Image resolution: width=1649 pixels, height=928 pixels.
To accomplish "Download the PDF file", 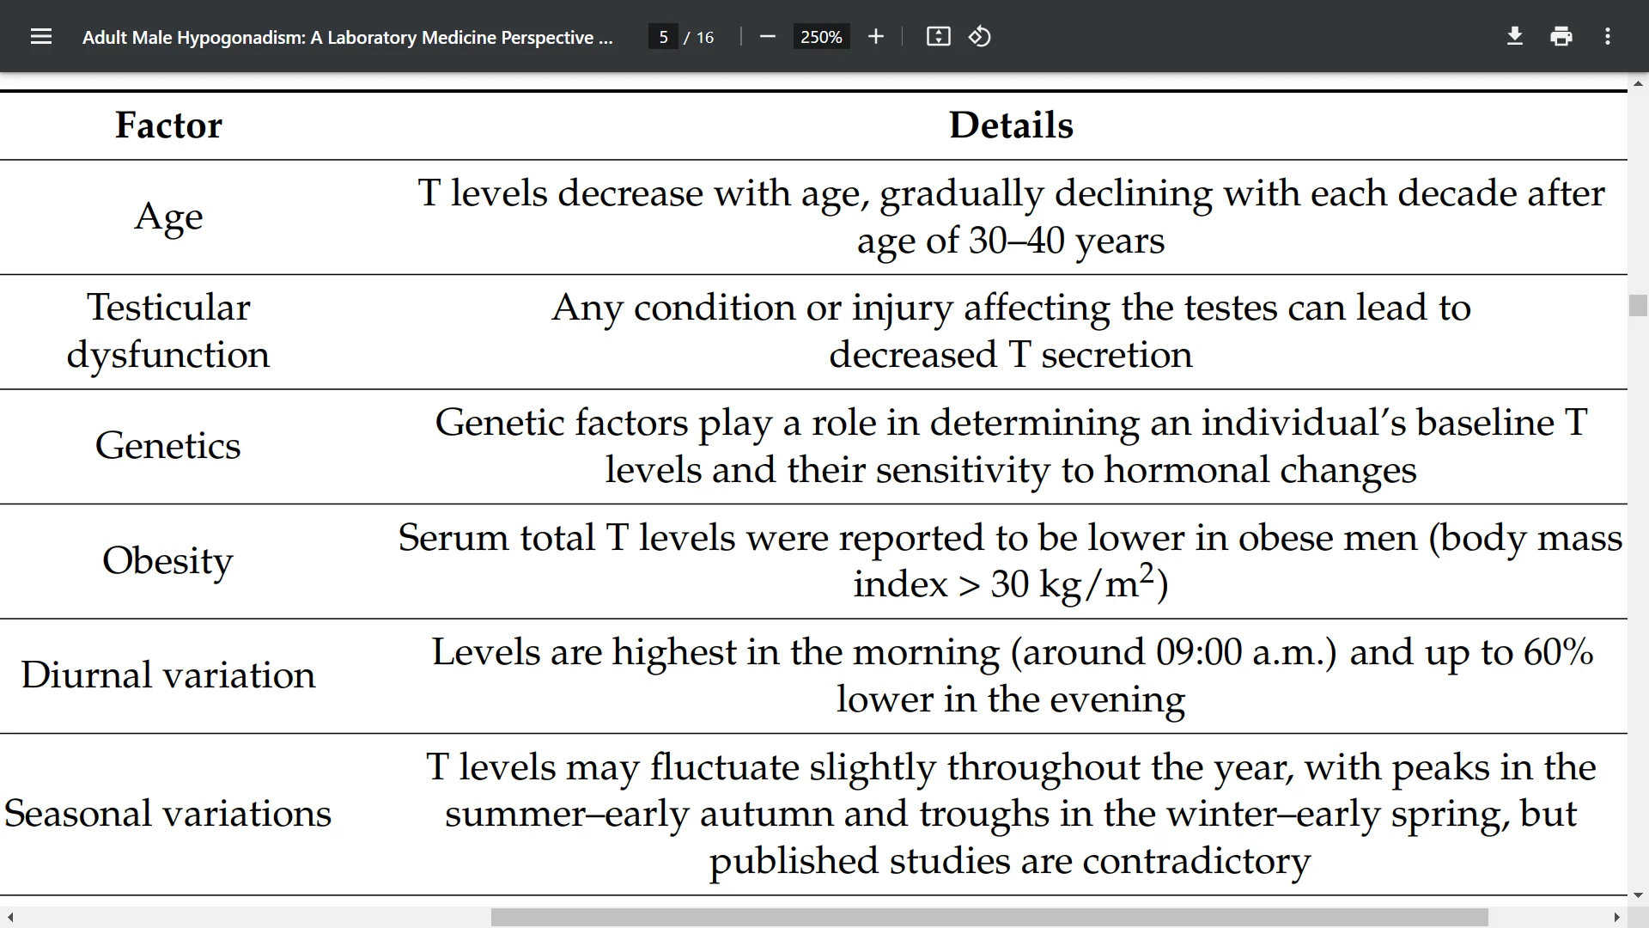I will [x=1515, y=37].
